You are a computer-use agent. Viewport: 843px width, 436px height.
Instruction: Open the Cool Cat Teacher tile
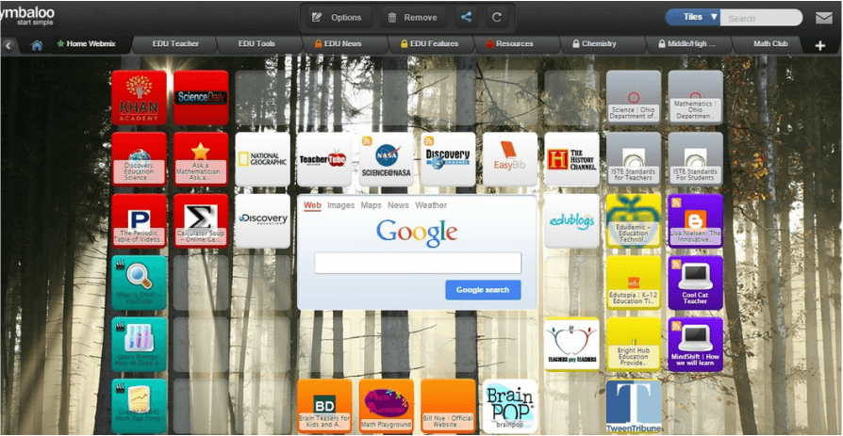(695, 283)
